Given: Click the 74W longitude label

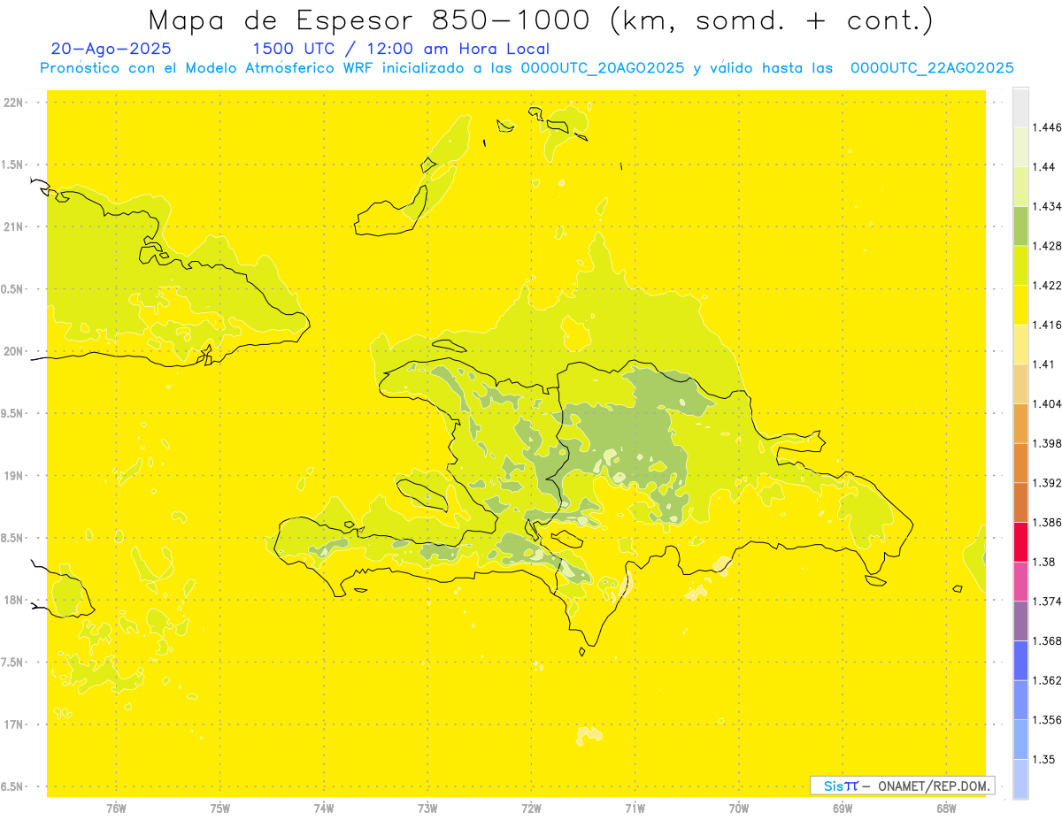Looking at the screenshot, I should (324, 809).
